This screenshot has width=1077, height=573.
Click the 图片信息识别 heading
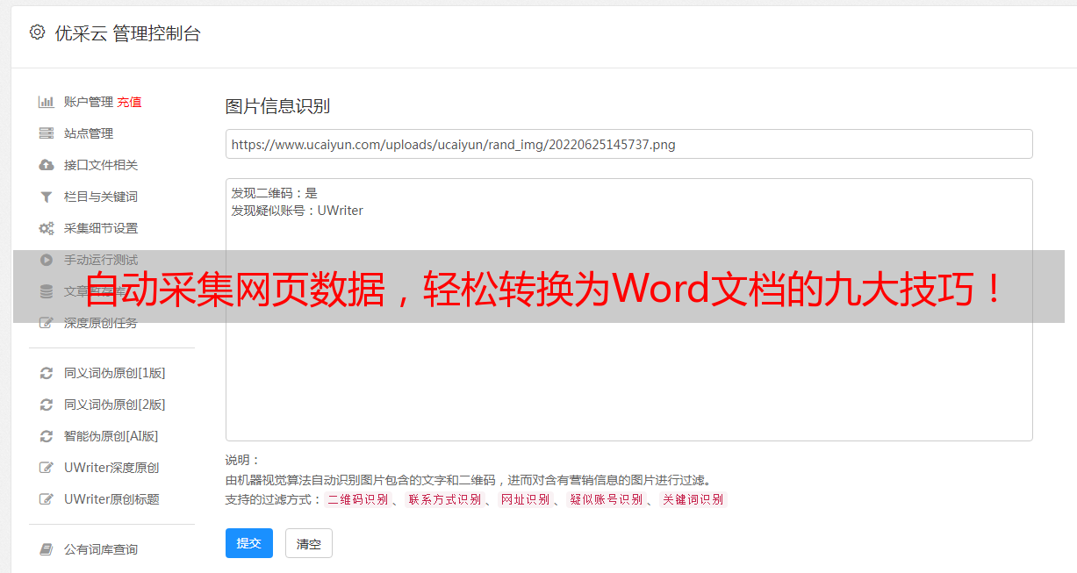click(277, 106)
